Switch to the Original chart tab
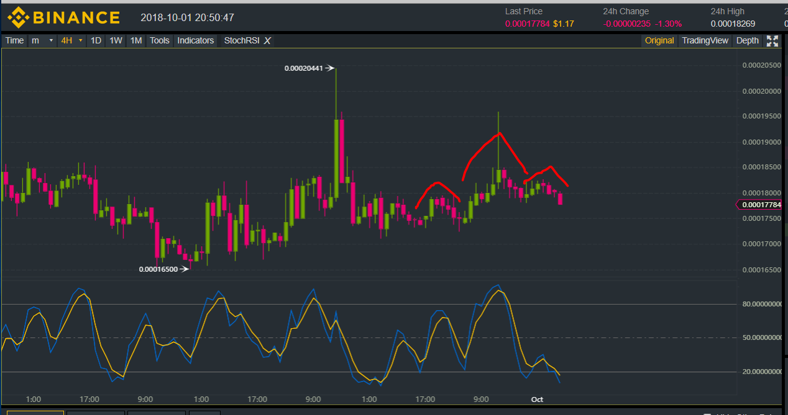The width and height of the screenshot is (788, 415). [x=659, y=41]
